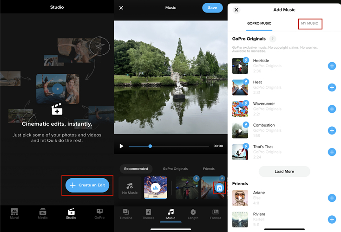Add the Combustion track

(x=332, y=130)
